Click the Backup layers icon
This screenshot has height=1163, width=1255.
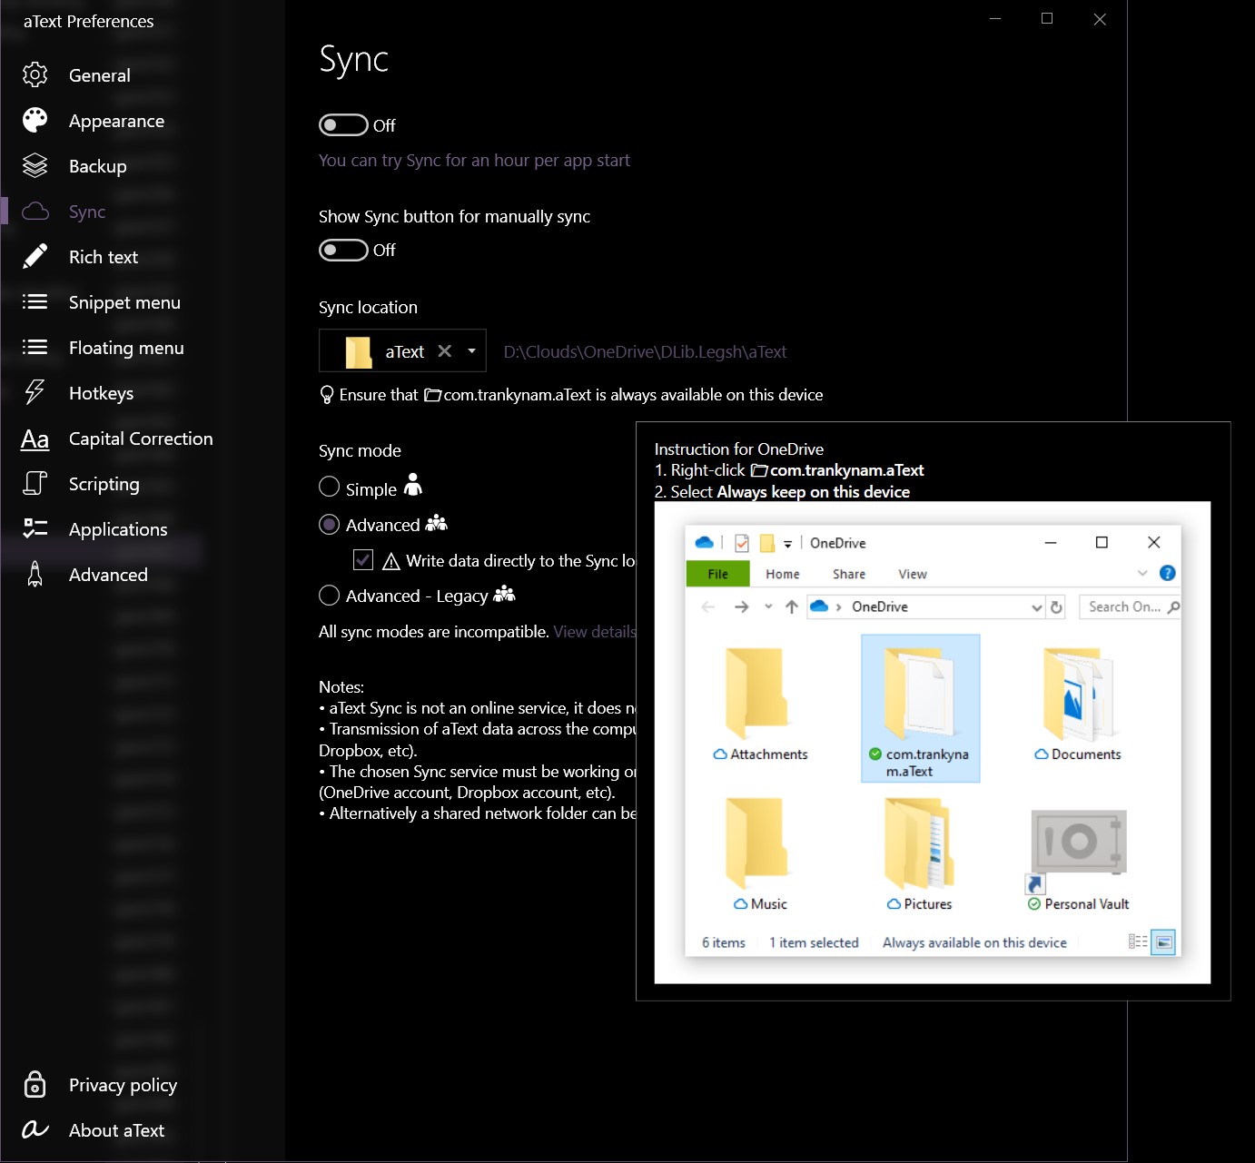pyautogui.click(x=35, y=166)
